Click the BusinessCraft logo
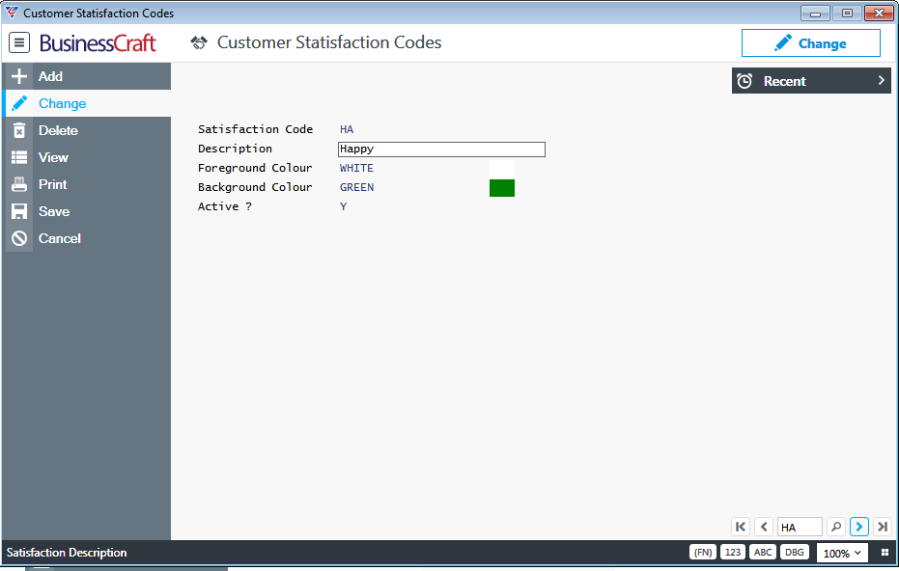 coord(98,43)
